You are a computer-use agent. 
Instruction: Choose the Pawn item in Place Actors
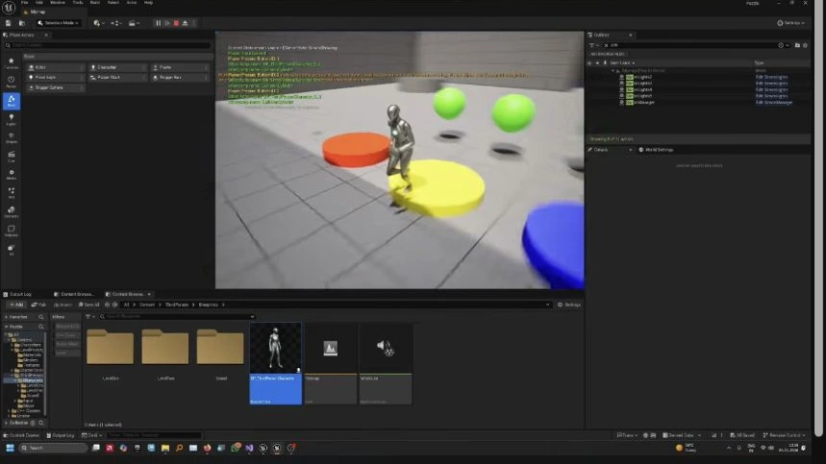click(180, 67)
